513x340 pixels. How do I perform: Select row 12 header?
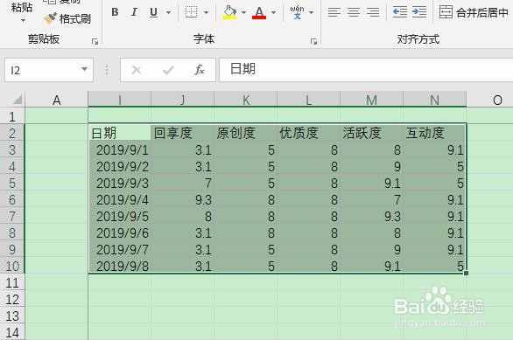tap(12, 299)
